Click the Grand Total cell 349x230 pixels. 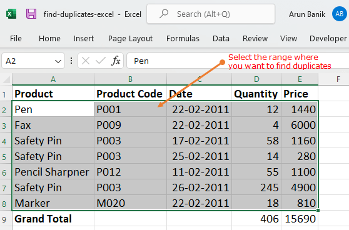point(53,219)
